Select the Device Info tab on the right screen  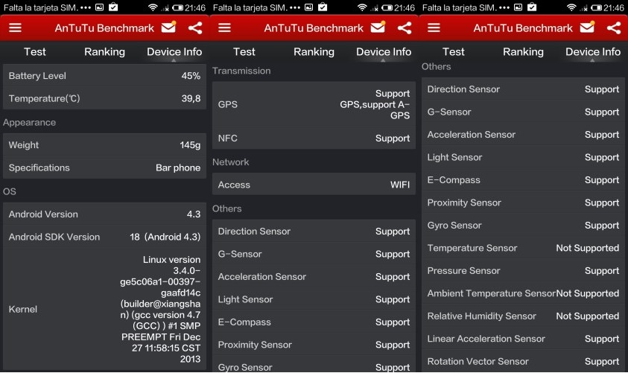(592, 52)
